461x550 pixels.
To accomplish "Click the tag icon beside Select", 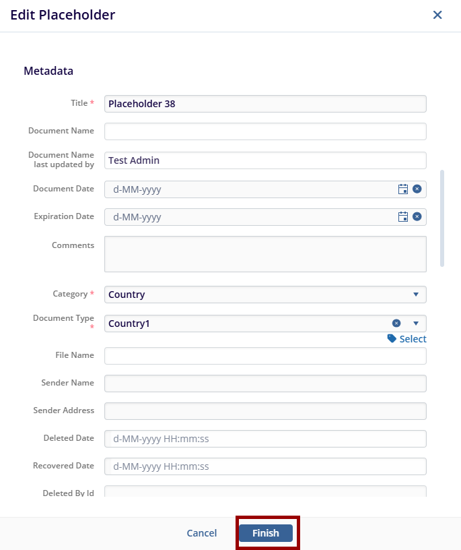I will [392, 339].
